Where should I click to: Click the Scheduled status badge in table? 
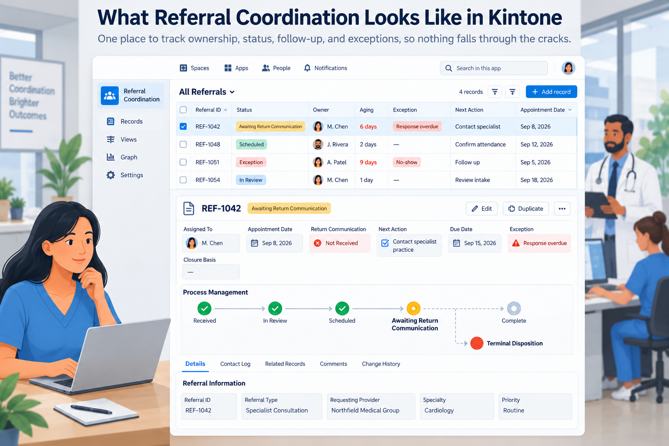click(x=251, y=144)
